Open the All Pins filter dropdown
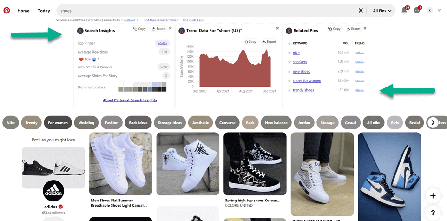The height and width of the screenshot is (221, 447). [382, 11]
